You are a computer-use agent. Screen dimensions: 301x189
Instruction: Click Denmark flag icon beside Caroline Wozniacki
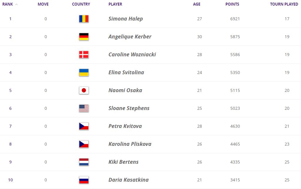pos(84,55)
